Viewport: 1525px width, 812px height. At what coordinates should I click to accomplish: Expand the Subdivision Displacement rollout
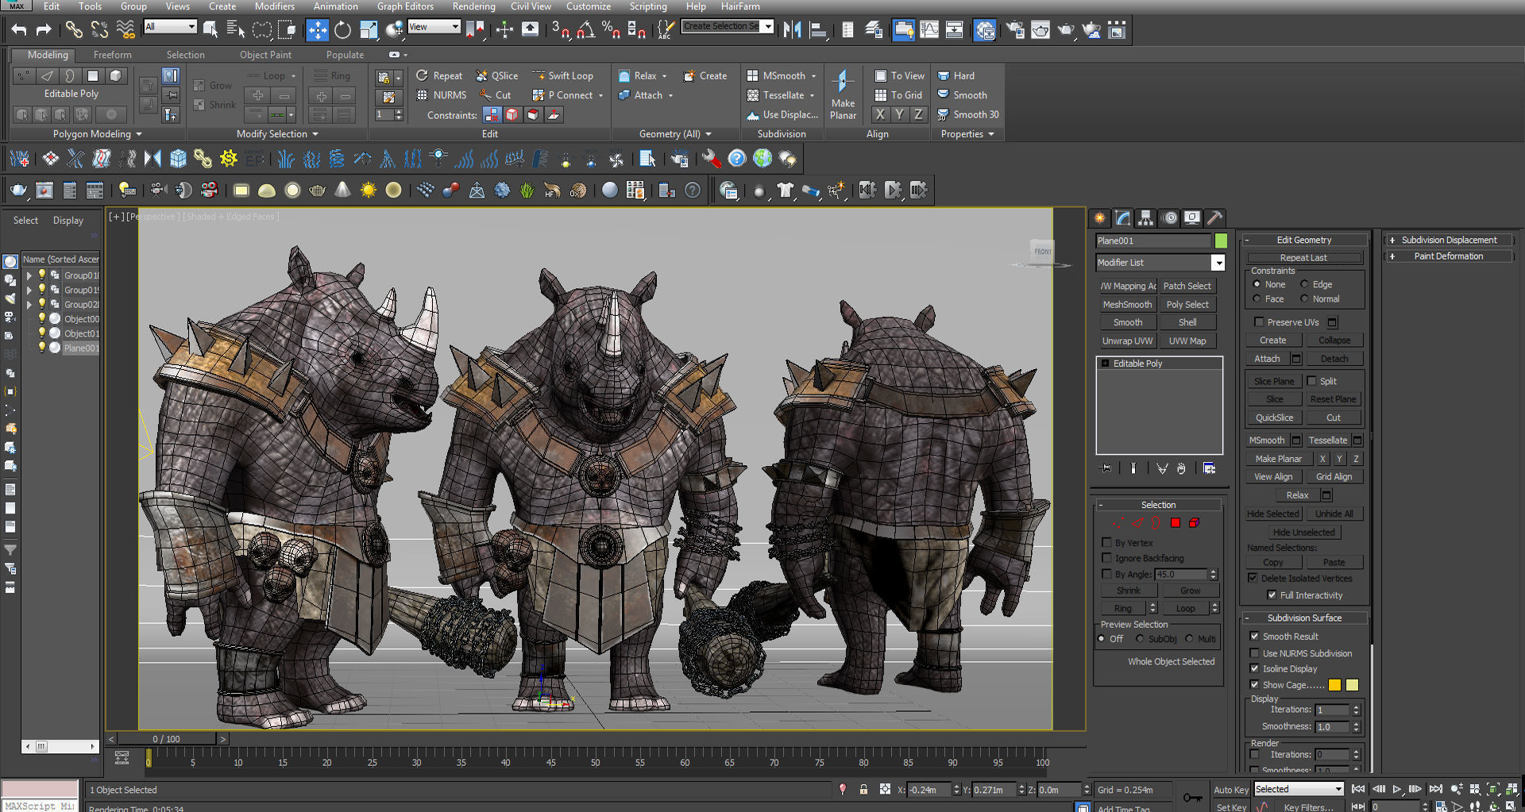click(x=1449, y=240)
